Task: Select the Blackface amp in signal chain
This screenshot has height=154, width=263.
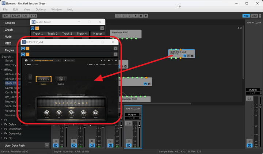Action: click(x=43, y=79)
